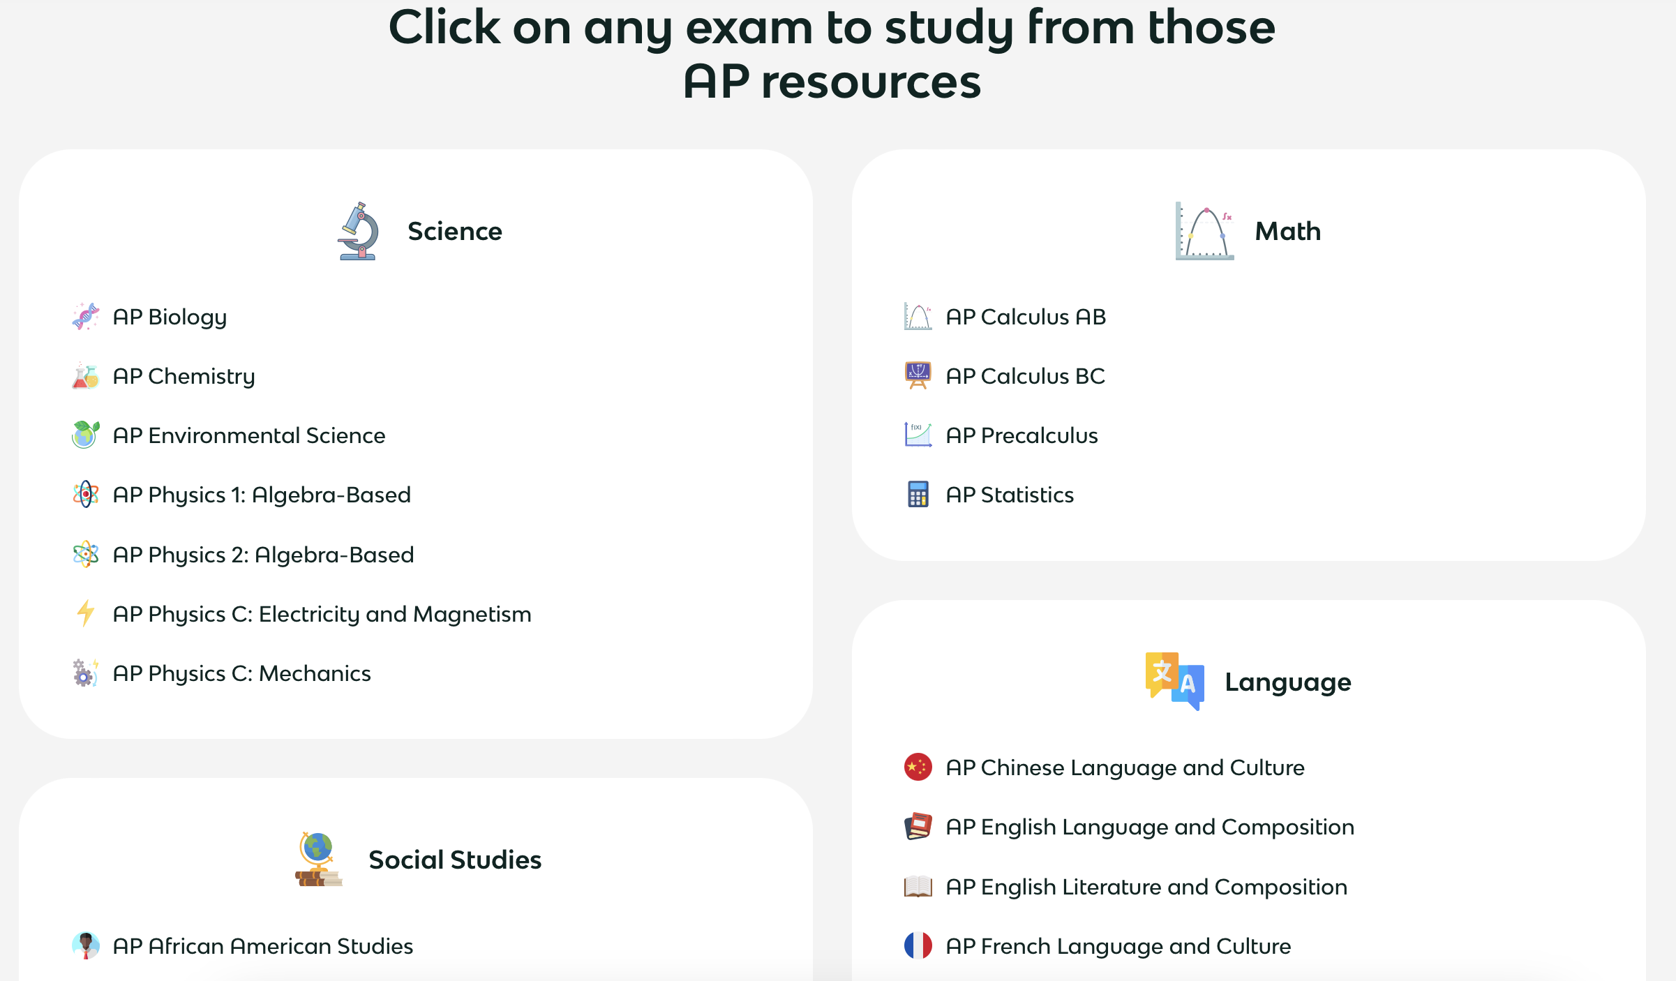
Task: Click the open book icon for English Literature
Action: tap(918, 887)
